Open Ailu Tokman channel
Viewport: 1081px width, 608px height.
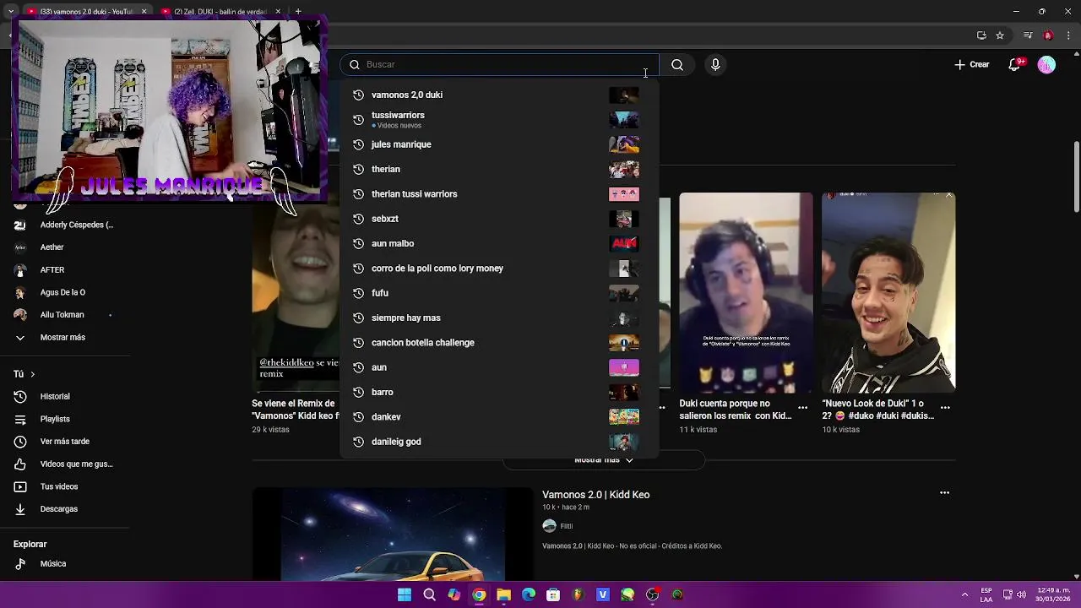(65, 315)
